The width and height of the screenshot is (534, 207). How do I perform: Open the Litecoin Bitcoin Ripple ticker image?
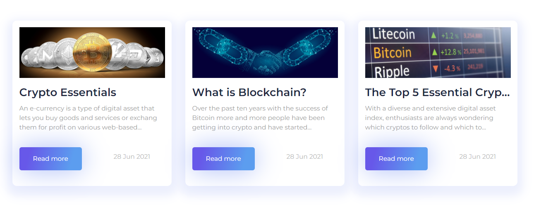click(438, 52)
